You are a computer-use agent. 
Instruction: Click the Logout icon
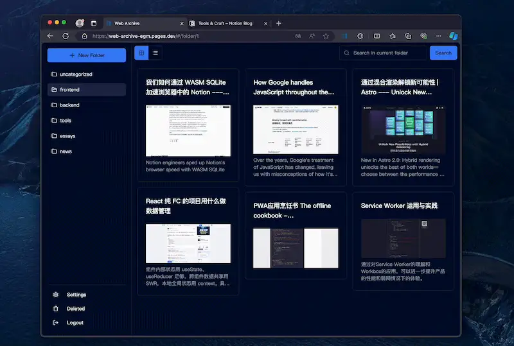click(55, 323)
